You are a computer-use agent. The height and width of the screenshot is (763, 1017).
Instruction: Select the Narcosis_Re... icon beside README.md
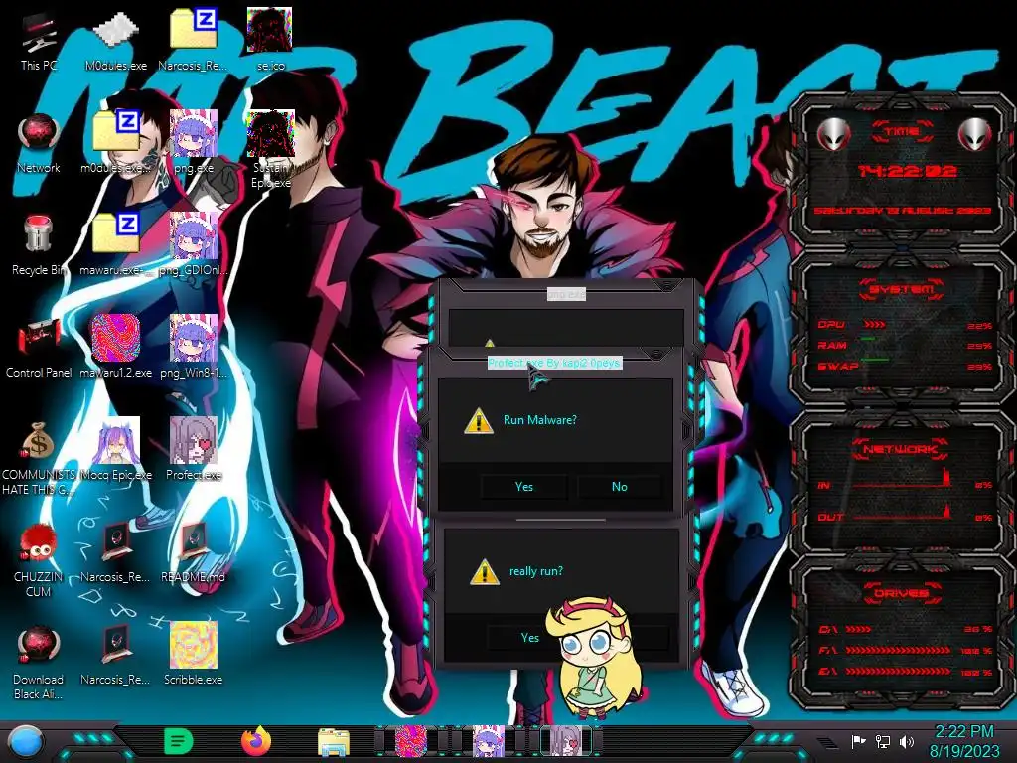tap(115, 552)
